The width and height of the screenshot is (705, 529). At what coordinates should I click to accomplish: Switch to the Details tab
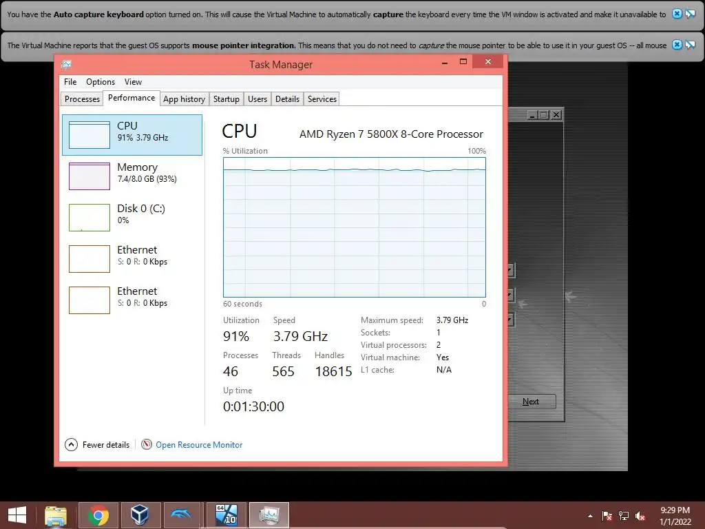[287, 99]
